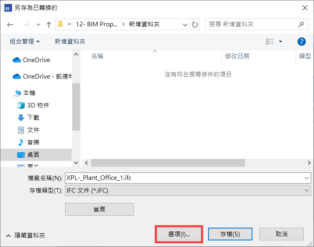Click the search magnifier icon

coord(301,25)
